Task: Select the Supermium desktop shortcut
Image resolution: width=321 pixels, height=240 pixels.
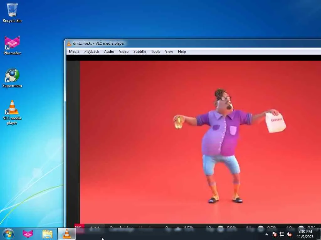Action: (x=12, y=78)
